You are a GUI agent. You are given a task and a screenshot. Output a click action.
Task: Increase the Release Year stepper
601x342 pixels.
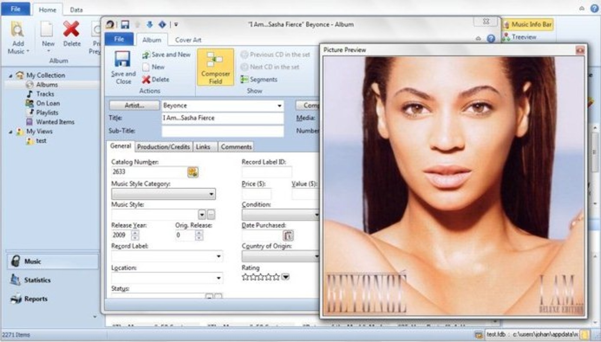tap(135, 233)
